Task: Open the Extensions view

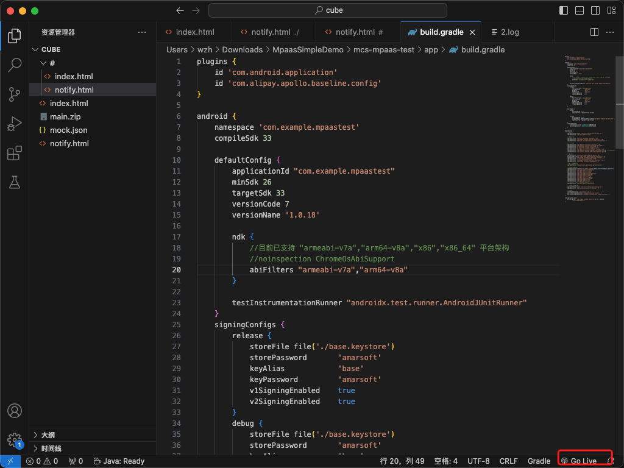Action: (15, 153)
